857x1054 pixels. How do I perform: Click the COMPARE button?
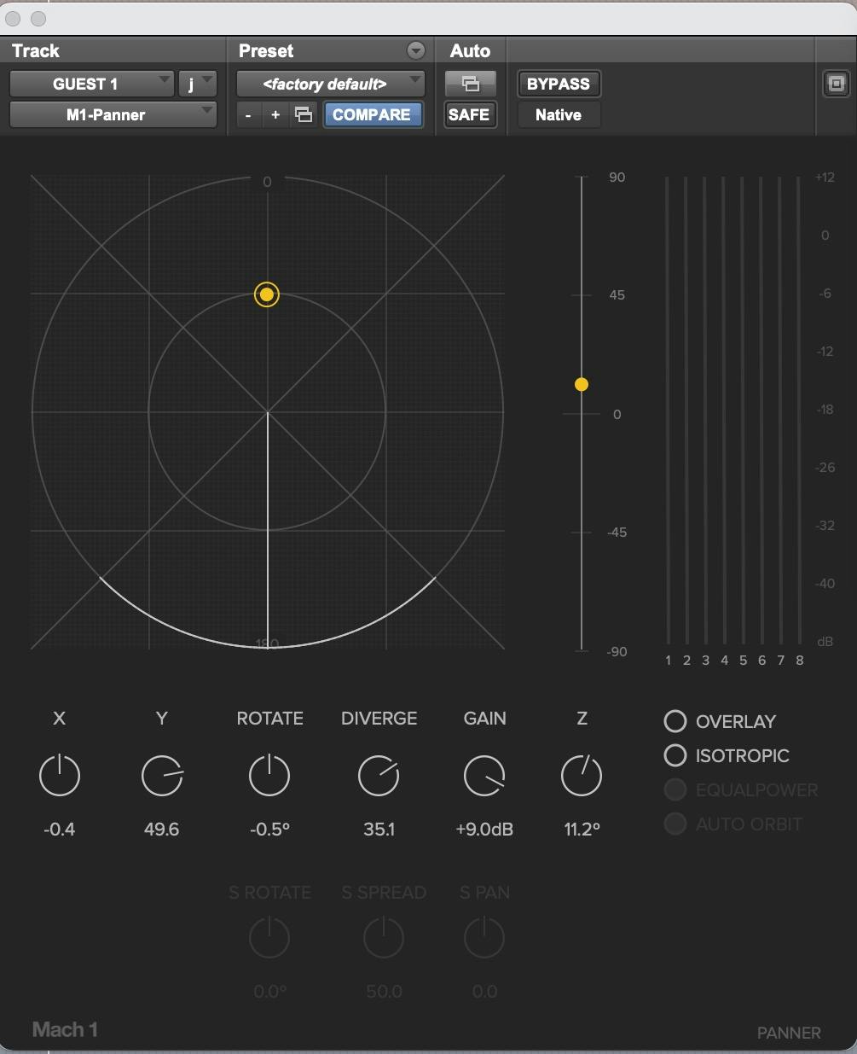coord(373,114)
